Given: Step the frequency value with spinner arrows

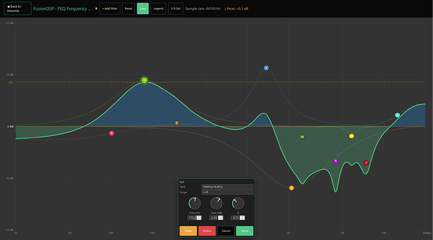Looking at the screenshot, I should tap(199, 218).
